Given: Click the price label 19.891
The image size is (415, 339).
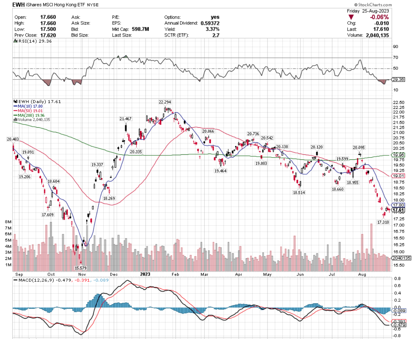Looking at the screenshot, I should [28, 152].
